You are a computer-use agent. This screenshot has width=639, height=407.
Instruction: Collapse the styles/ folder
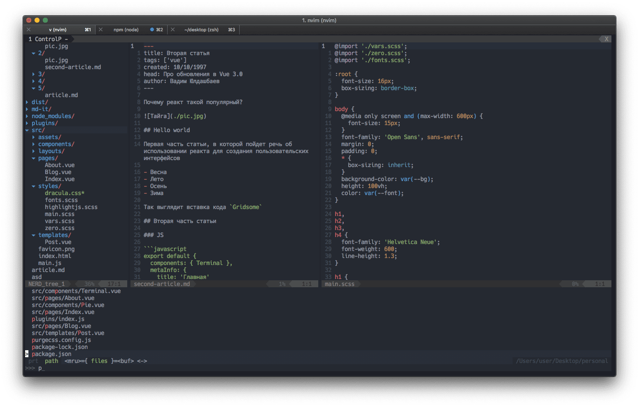33,186
